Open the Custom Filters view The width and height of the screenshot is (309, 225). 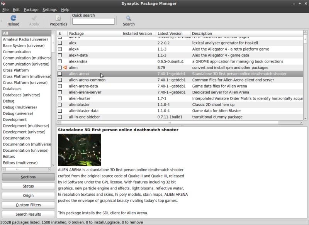pyautogui.click(x=28, y=205)
